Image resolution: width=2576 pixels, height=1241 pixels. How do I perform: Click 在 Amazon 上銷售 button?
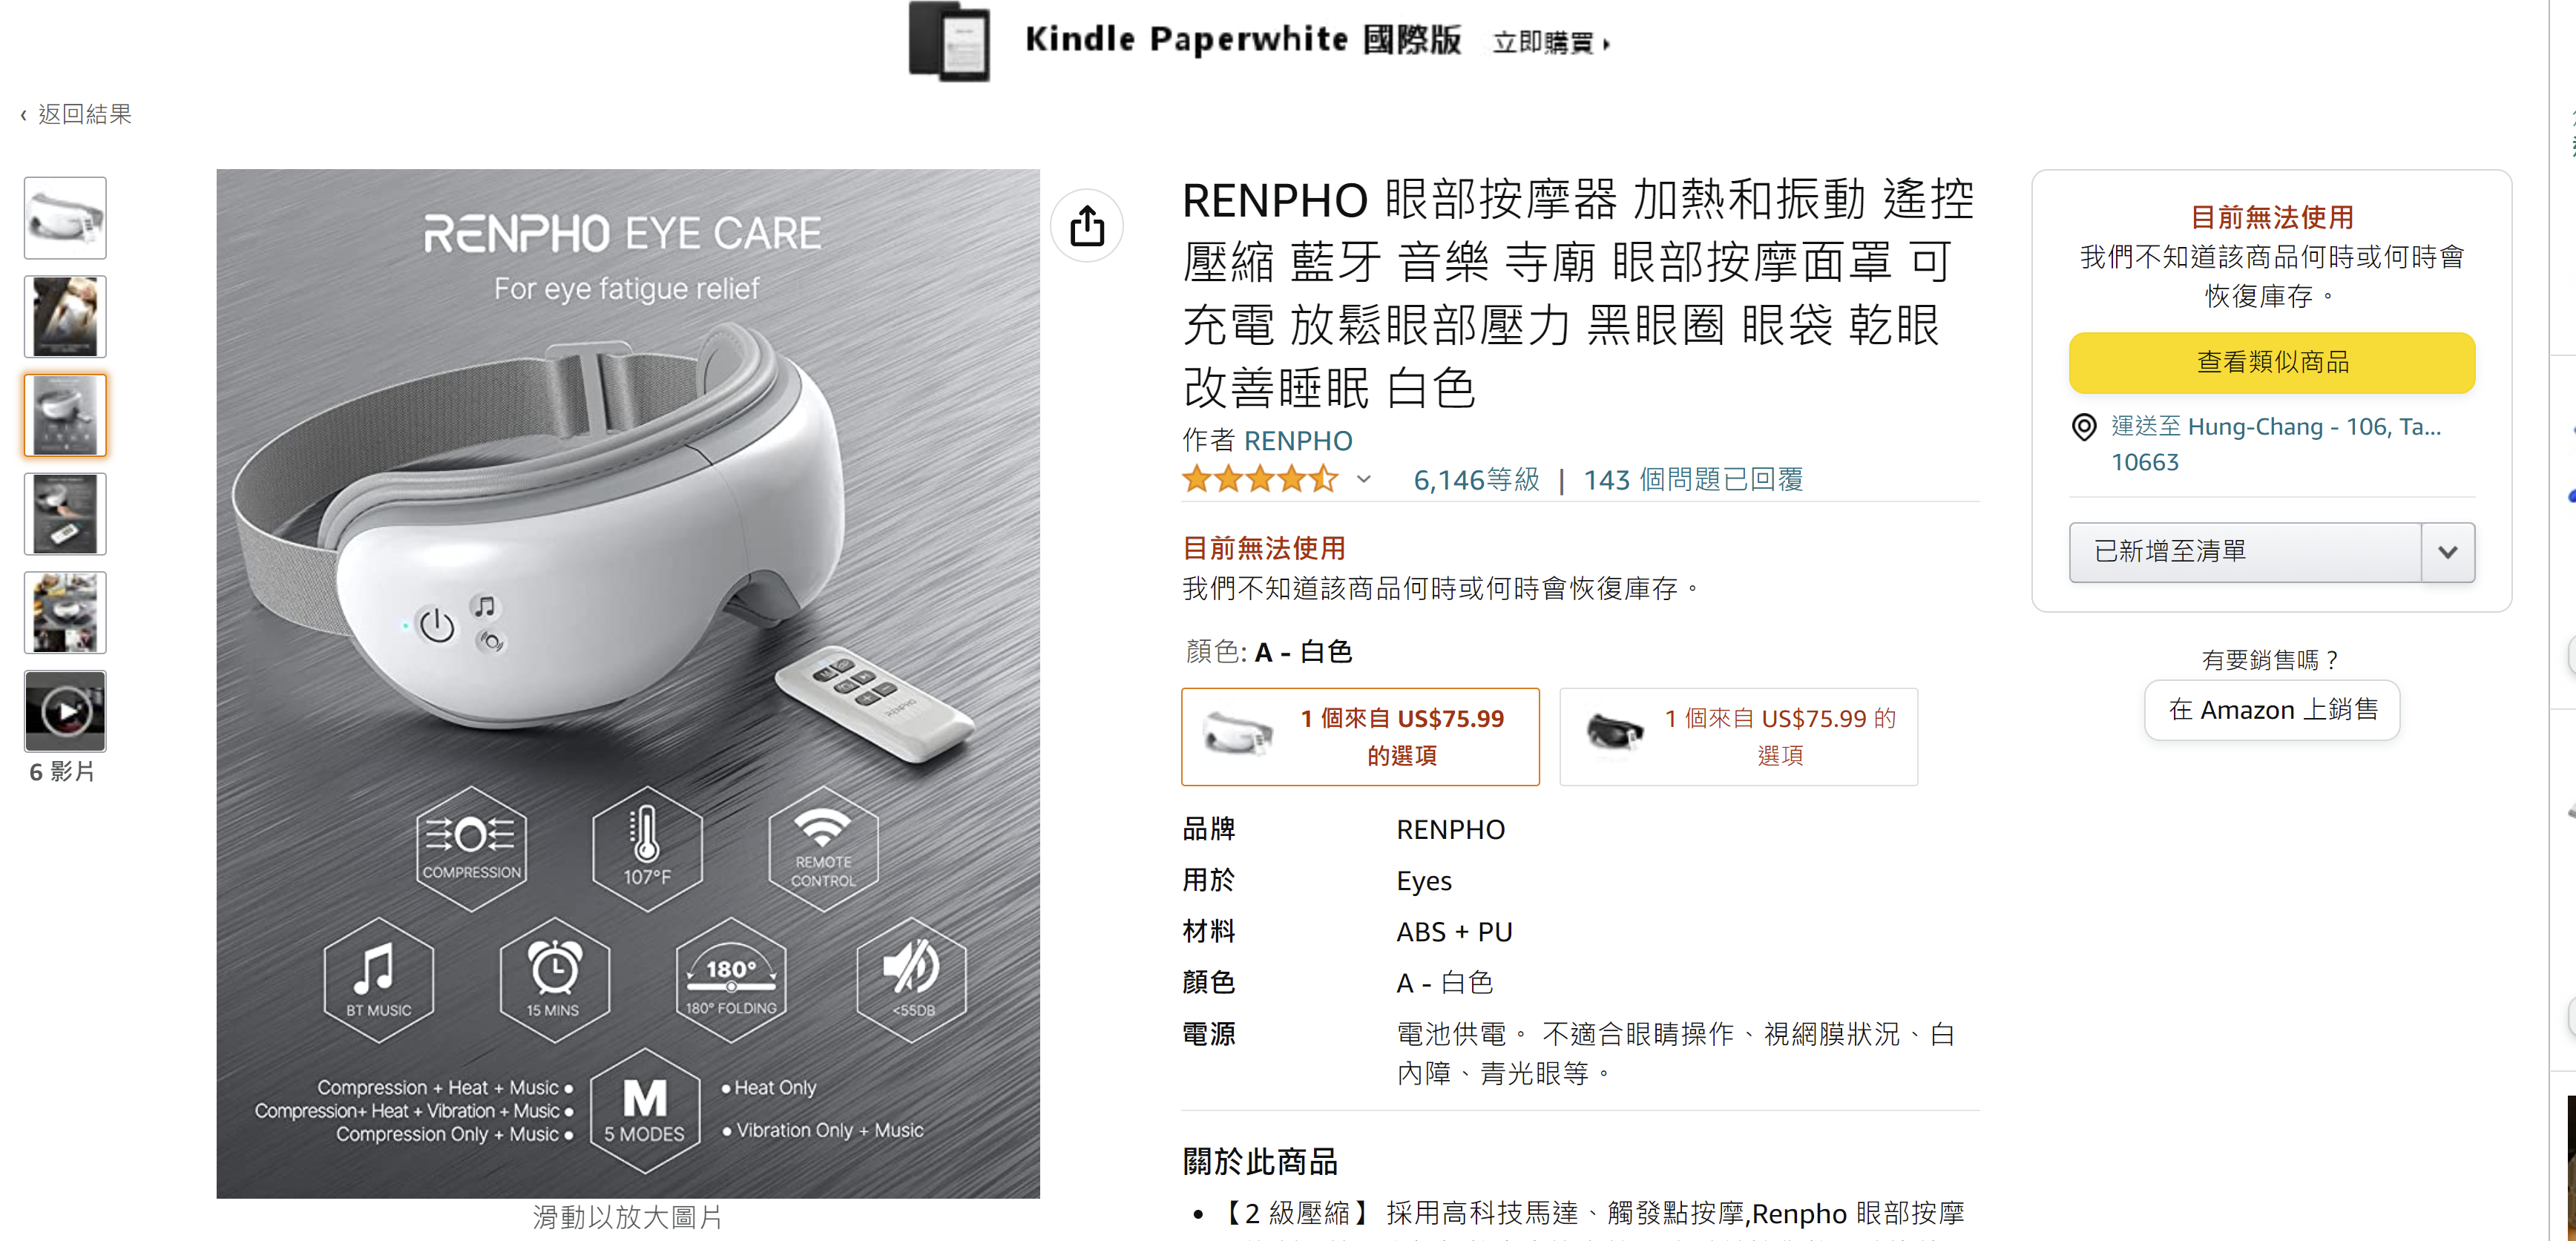click(x=2272, y=710)
